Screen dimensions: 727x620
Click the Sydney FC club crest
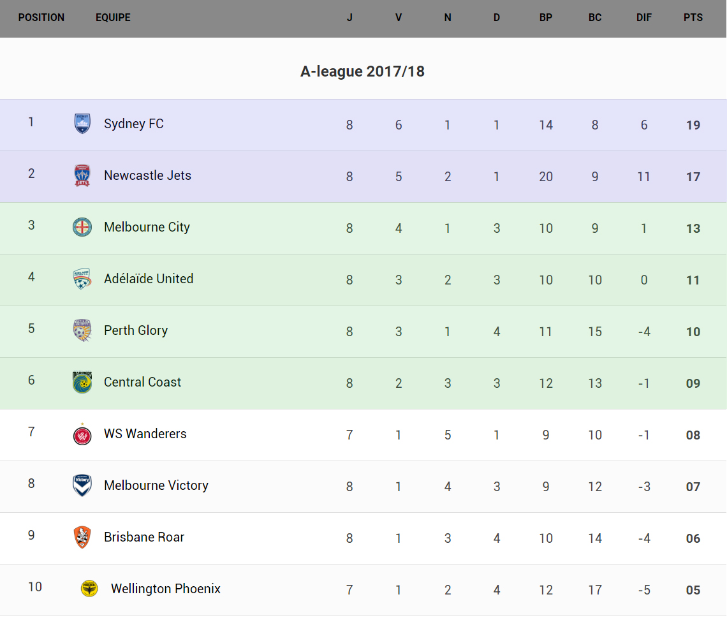(82, 124)
